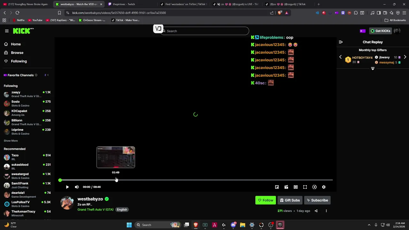This screenshot has height=230, width=409.
Task: Open video player settings gear
Action: (x=324, y=187)
